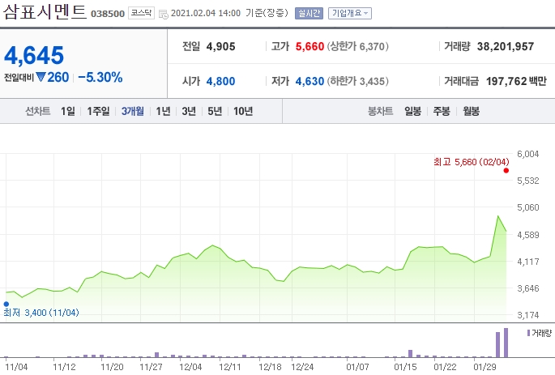Switch to 주봉 weekly candle chart
The width and height of the screenshot is (555, 375).
click(x=442, y=111)
